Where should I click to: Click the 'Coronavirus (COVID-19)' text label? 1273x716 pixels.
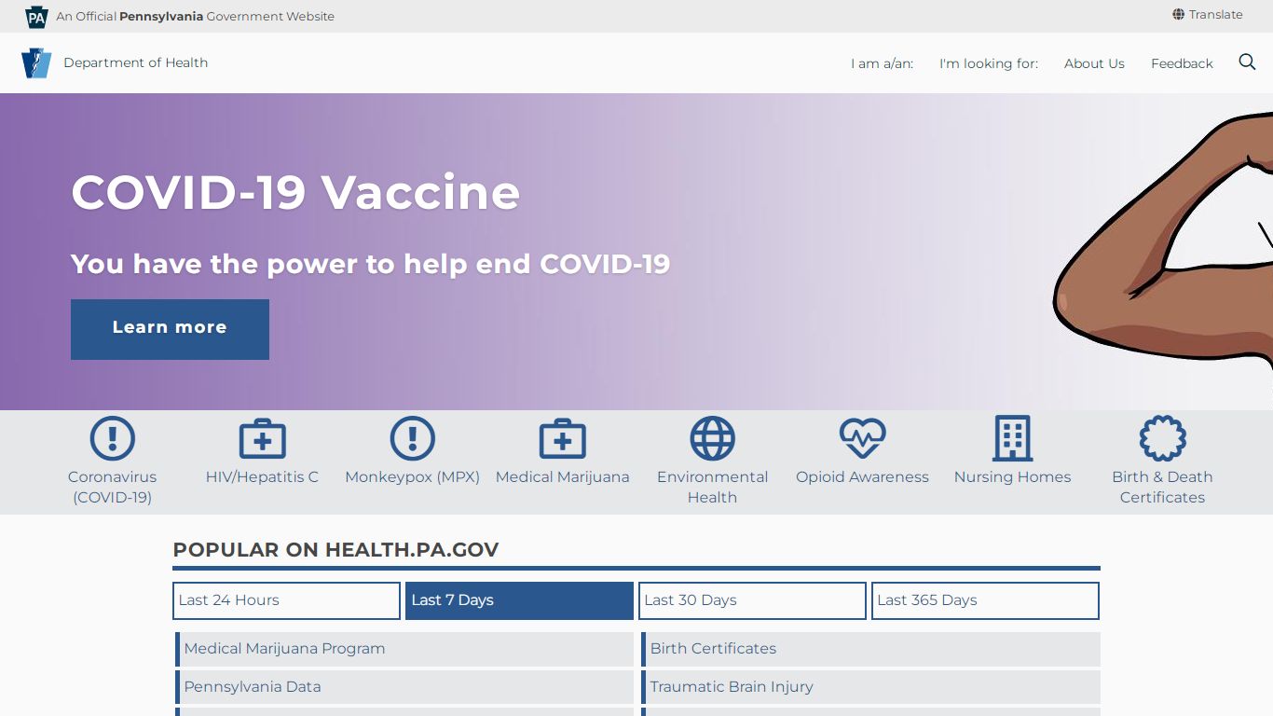click(x=113, y=487)
